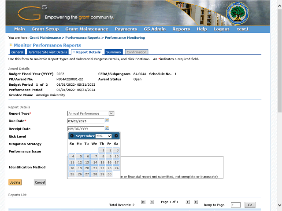
Task: Select September 15 in the calendar
Action: 102,162
